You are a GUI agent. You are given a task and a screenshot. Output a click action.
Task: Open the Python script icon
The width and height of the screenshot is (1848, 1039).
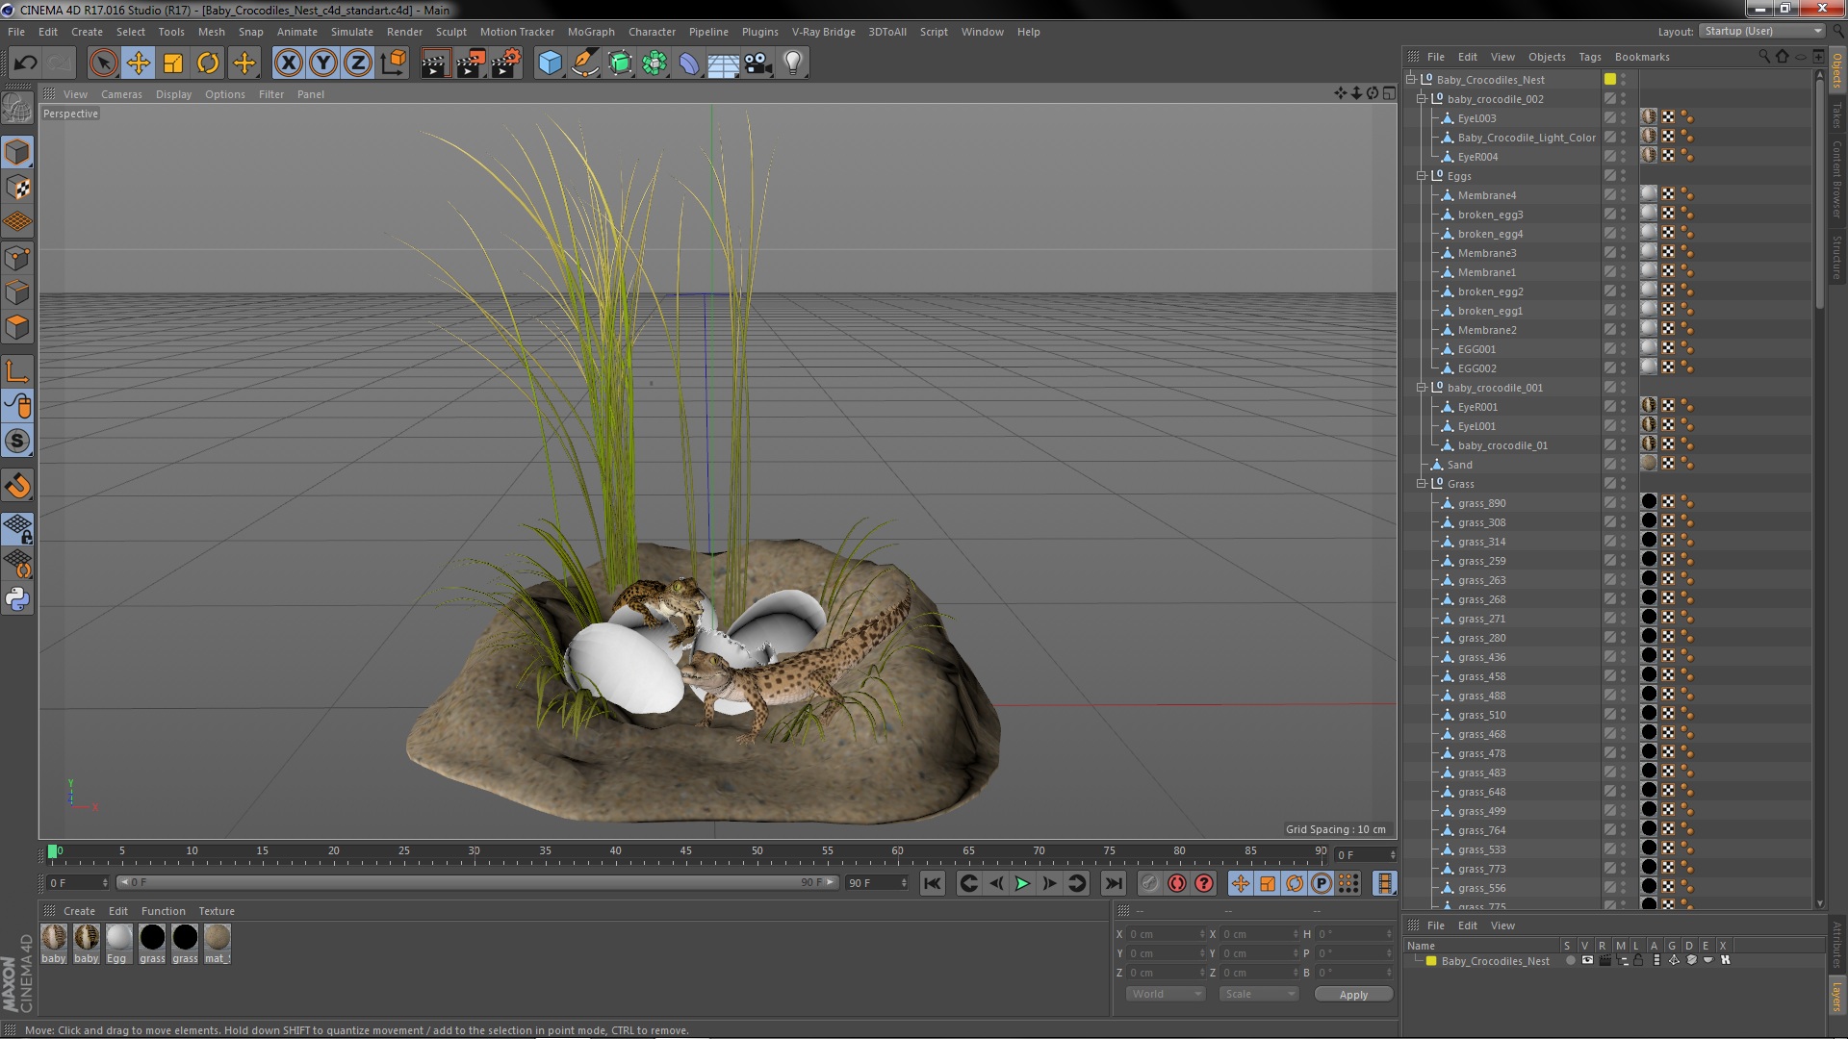coord(17,599)
